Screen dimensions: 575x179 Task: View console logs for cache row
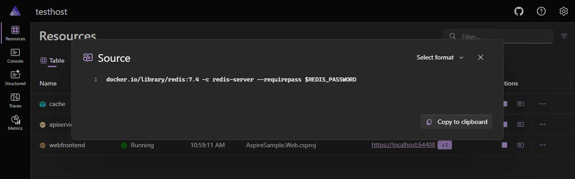[x=521, y=104]
